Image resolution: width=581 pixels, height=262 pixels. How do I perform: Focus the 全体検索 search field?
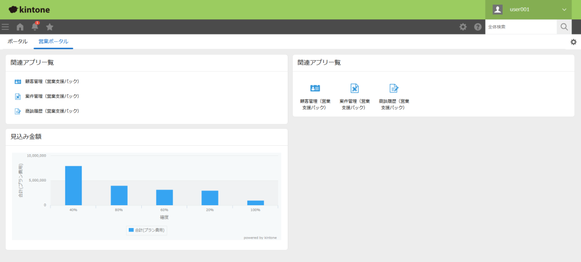[x=521, y=27]
